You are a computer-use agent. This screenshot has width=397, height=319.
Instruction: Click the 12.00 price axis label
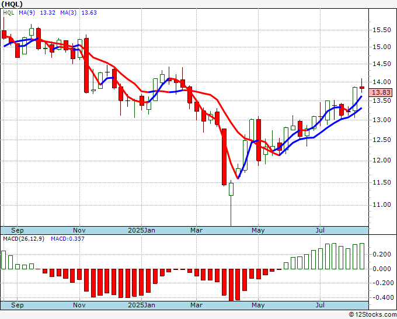(382, 161)
